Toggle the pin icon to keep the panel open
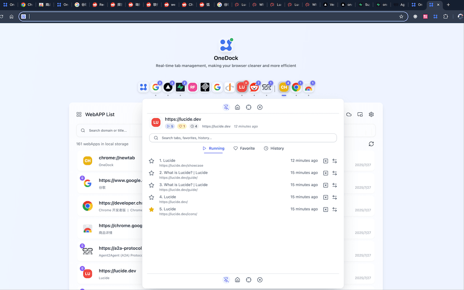464x290 pixels. tap(226, 107)
